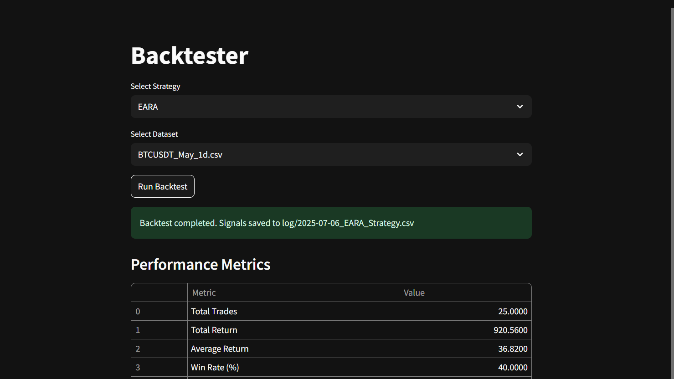This screenshot has height=379, width=674.
Task: Expand the strategy selector chevron arrow
Action: [520, 107]
